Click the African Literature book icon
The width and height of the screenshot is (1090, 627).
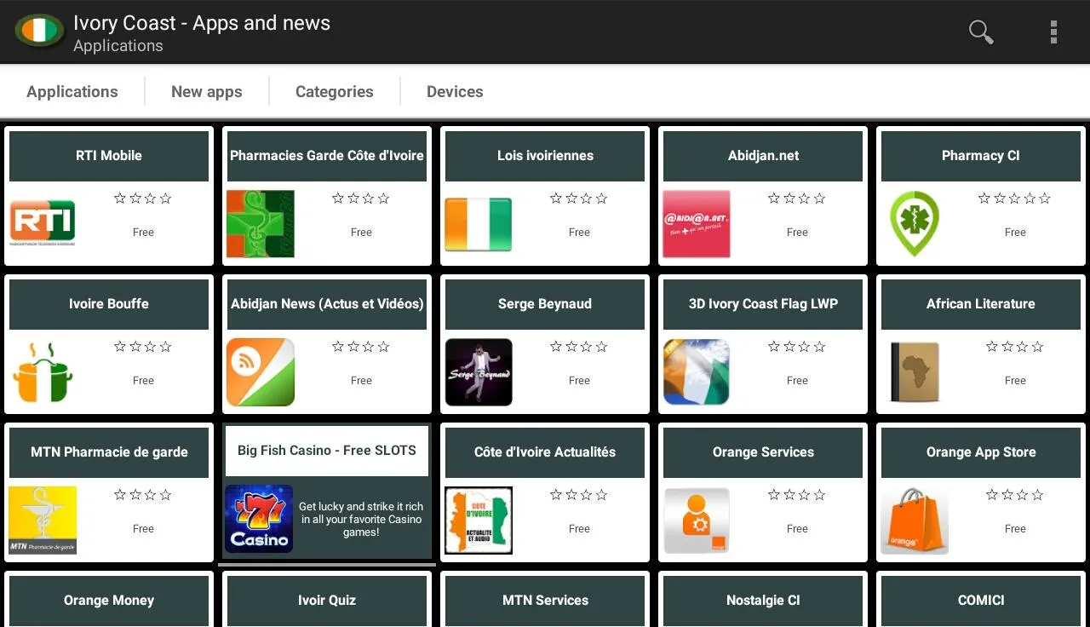pyautogui.click(x=915, y=372)
